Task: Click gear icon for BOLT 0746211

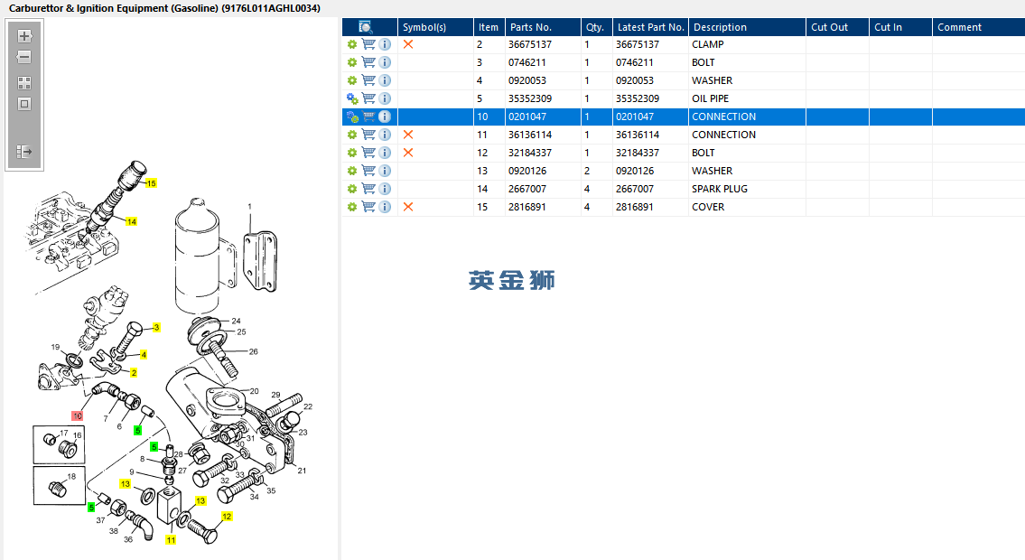Action: (x=352, y=62)
